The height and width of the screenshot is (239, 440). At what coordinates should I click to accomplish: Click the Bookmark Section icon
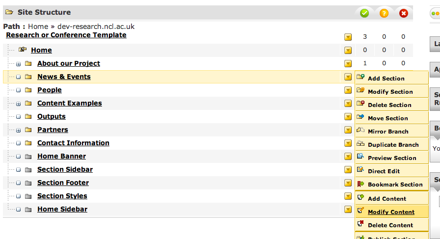(x=361, y=184)
